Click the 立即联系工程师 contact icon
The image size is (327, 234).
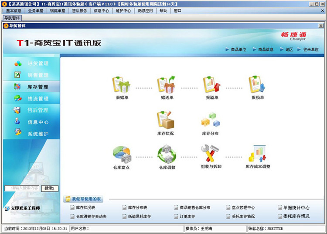point(7,208)
